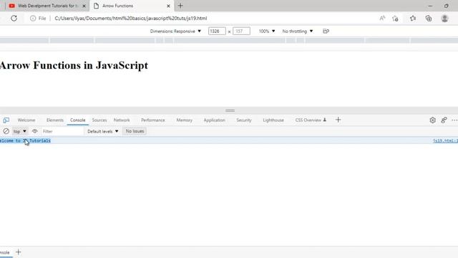Click the drawer resize handle above DevTools
Viewport: 458px width, 258px height.
[230, 110]
